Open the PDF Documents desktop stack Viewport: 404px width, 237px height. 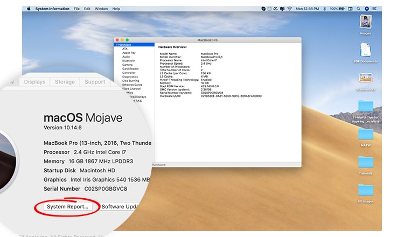coord(366,50)
